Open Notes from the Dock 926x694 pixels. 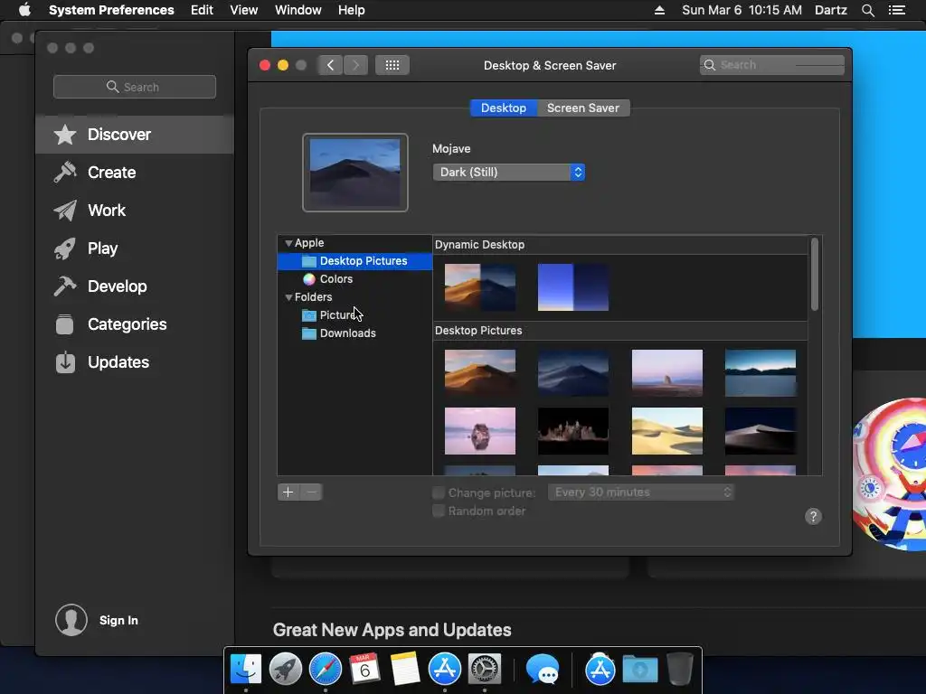404,669
